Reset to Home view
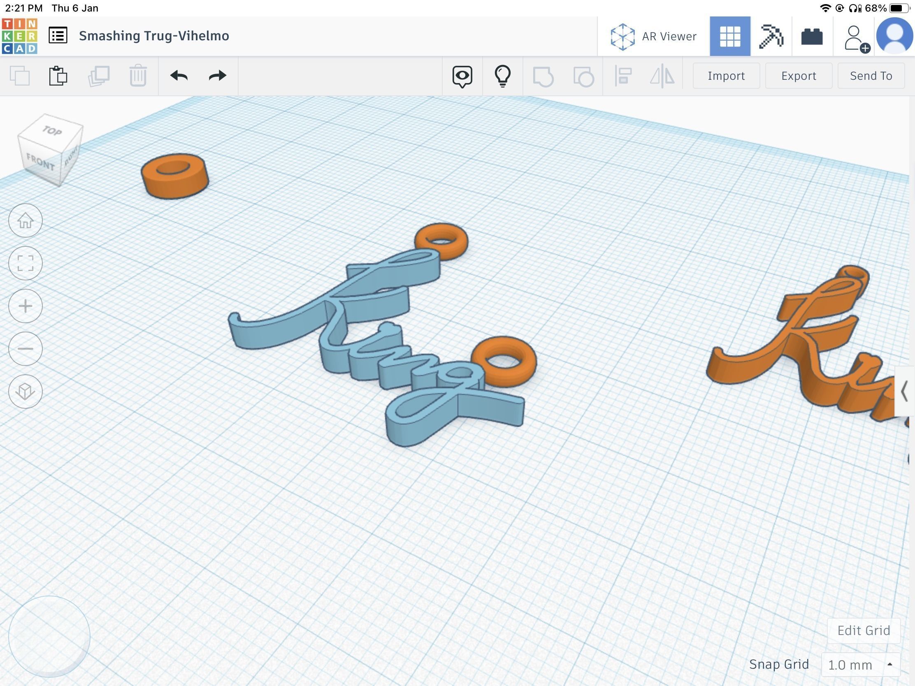The height and width of the screenshot is (686, 915). (25, 220)
